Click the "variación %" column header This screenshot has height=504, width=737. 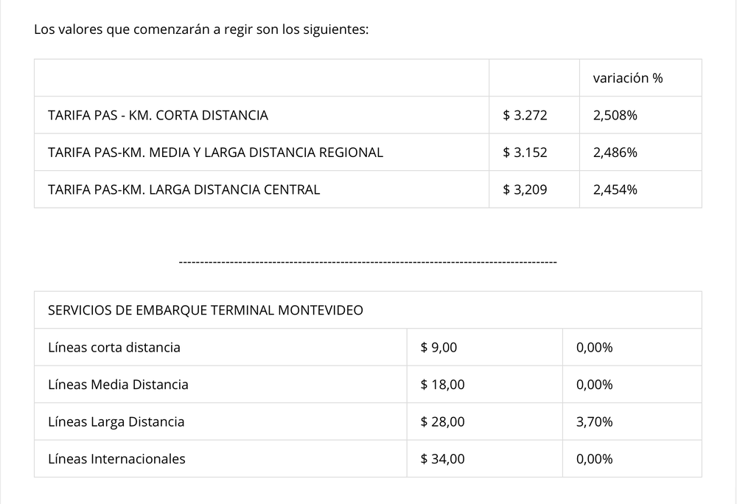[627, 78]
